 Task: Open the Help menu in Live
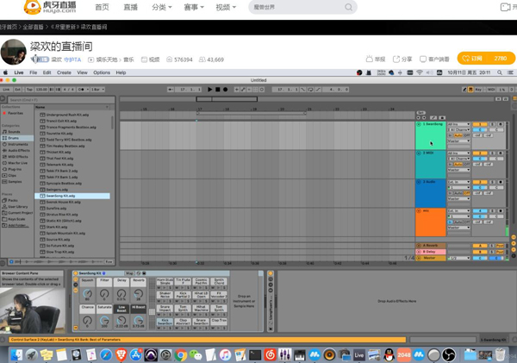tap(121, 72)
